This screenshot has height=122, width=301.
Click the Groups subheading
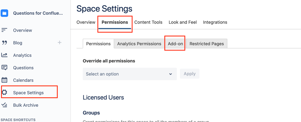(x=91, y=113)
